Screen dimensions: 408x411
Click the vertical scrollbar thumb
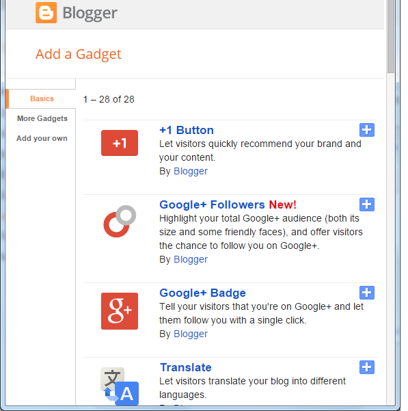click(x=391, y=36)
